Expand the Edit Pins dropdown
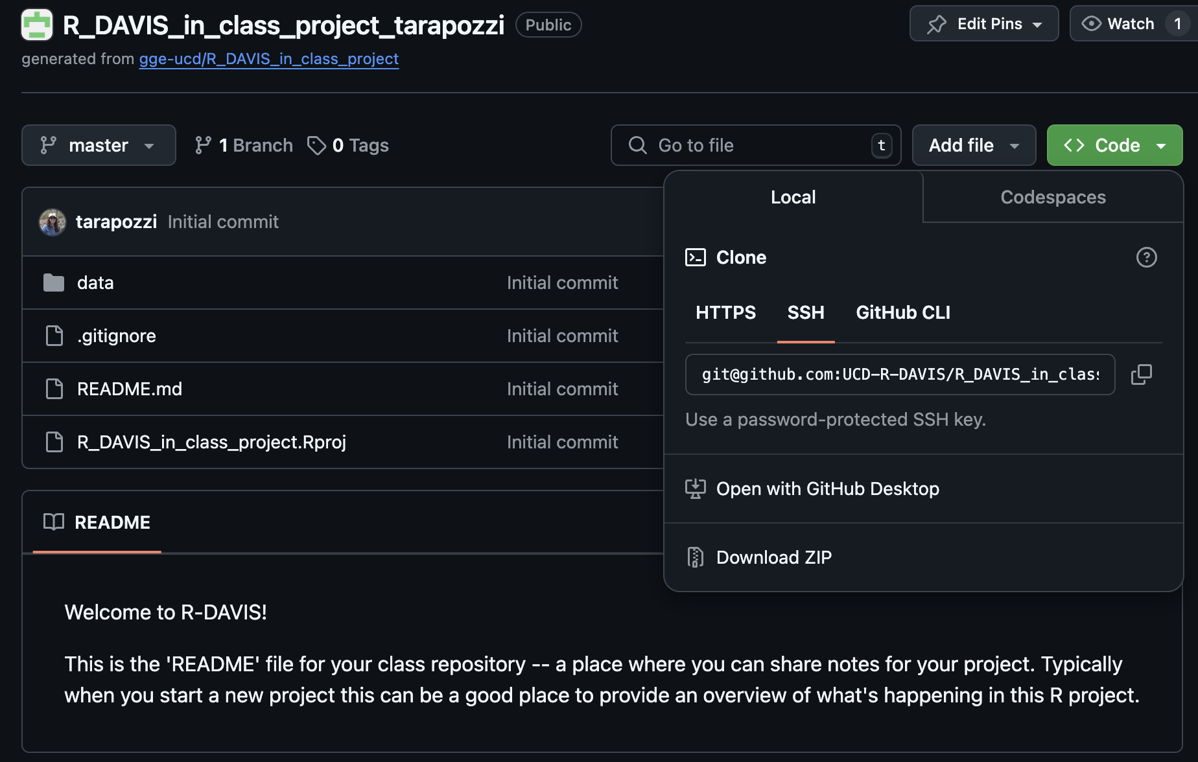This screenshot has height=762, width=1198. [983, 24]
